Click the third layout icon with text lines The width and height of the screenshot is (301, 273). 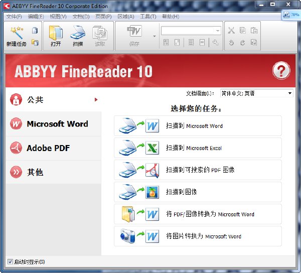pyautogui.click(x=191, y=42)
